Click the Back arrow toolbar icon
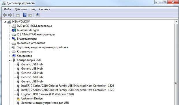The width and height of the screenshot is (179, 105). pos(5,15)
